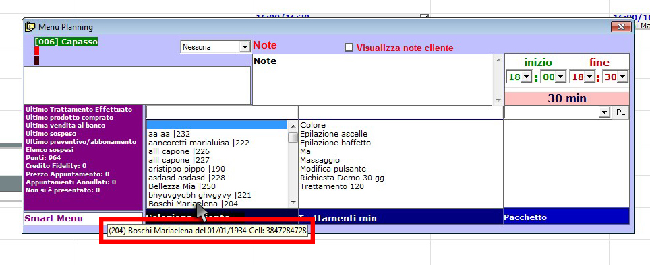Open the fine hour dropdown showing 18
The image size is (650, 265).
click(x=590, y=77)
